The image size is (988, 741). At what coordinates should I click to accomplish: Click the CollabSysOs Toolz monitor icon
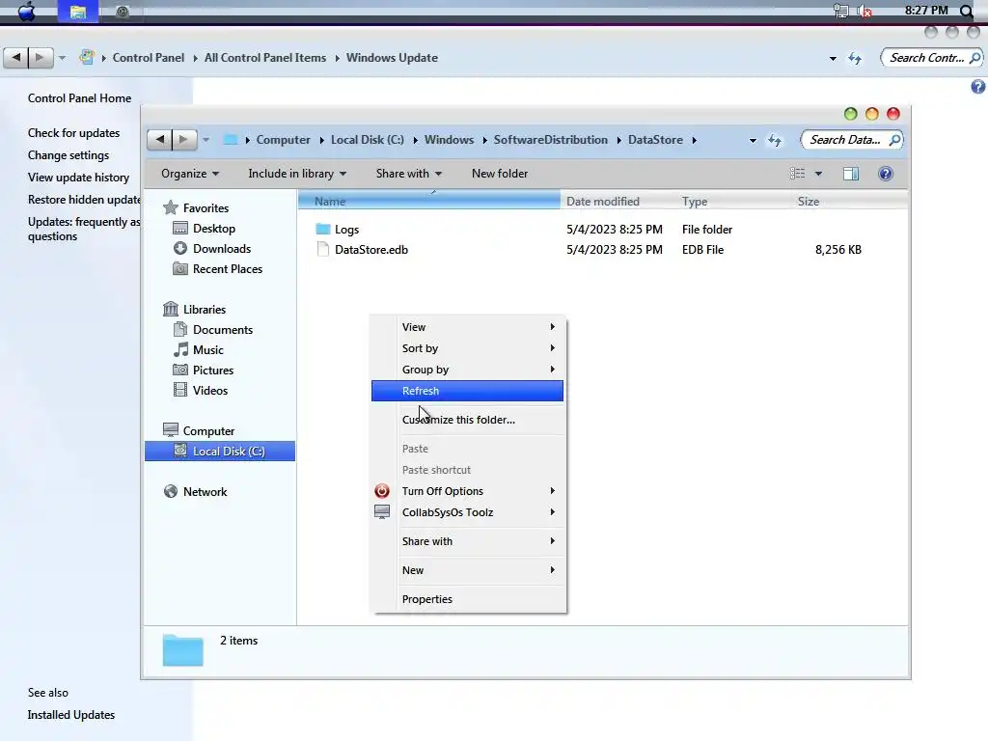382,511
